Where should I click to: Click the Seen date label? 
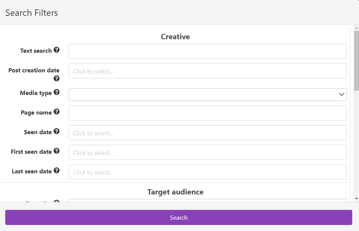[x=38, y=132]
